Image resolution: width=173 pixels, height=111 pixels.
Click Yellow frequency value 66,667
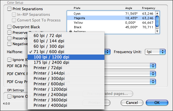click(x=148, y=23)
